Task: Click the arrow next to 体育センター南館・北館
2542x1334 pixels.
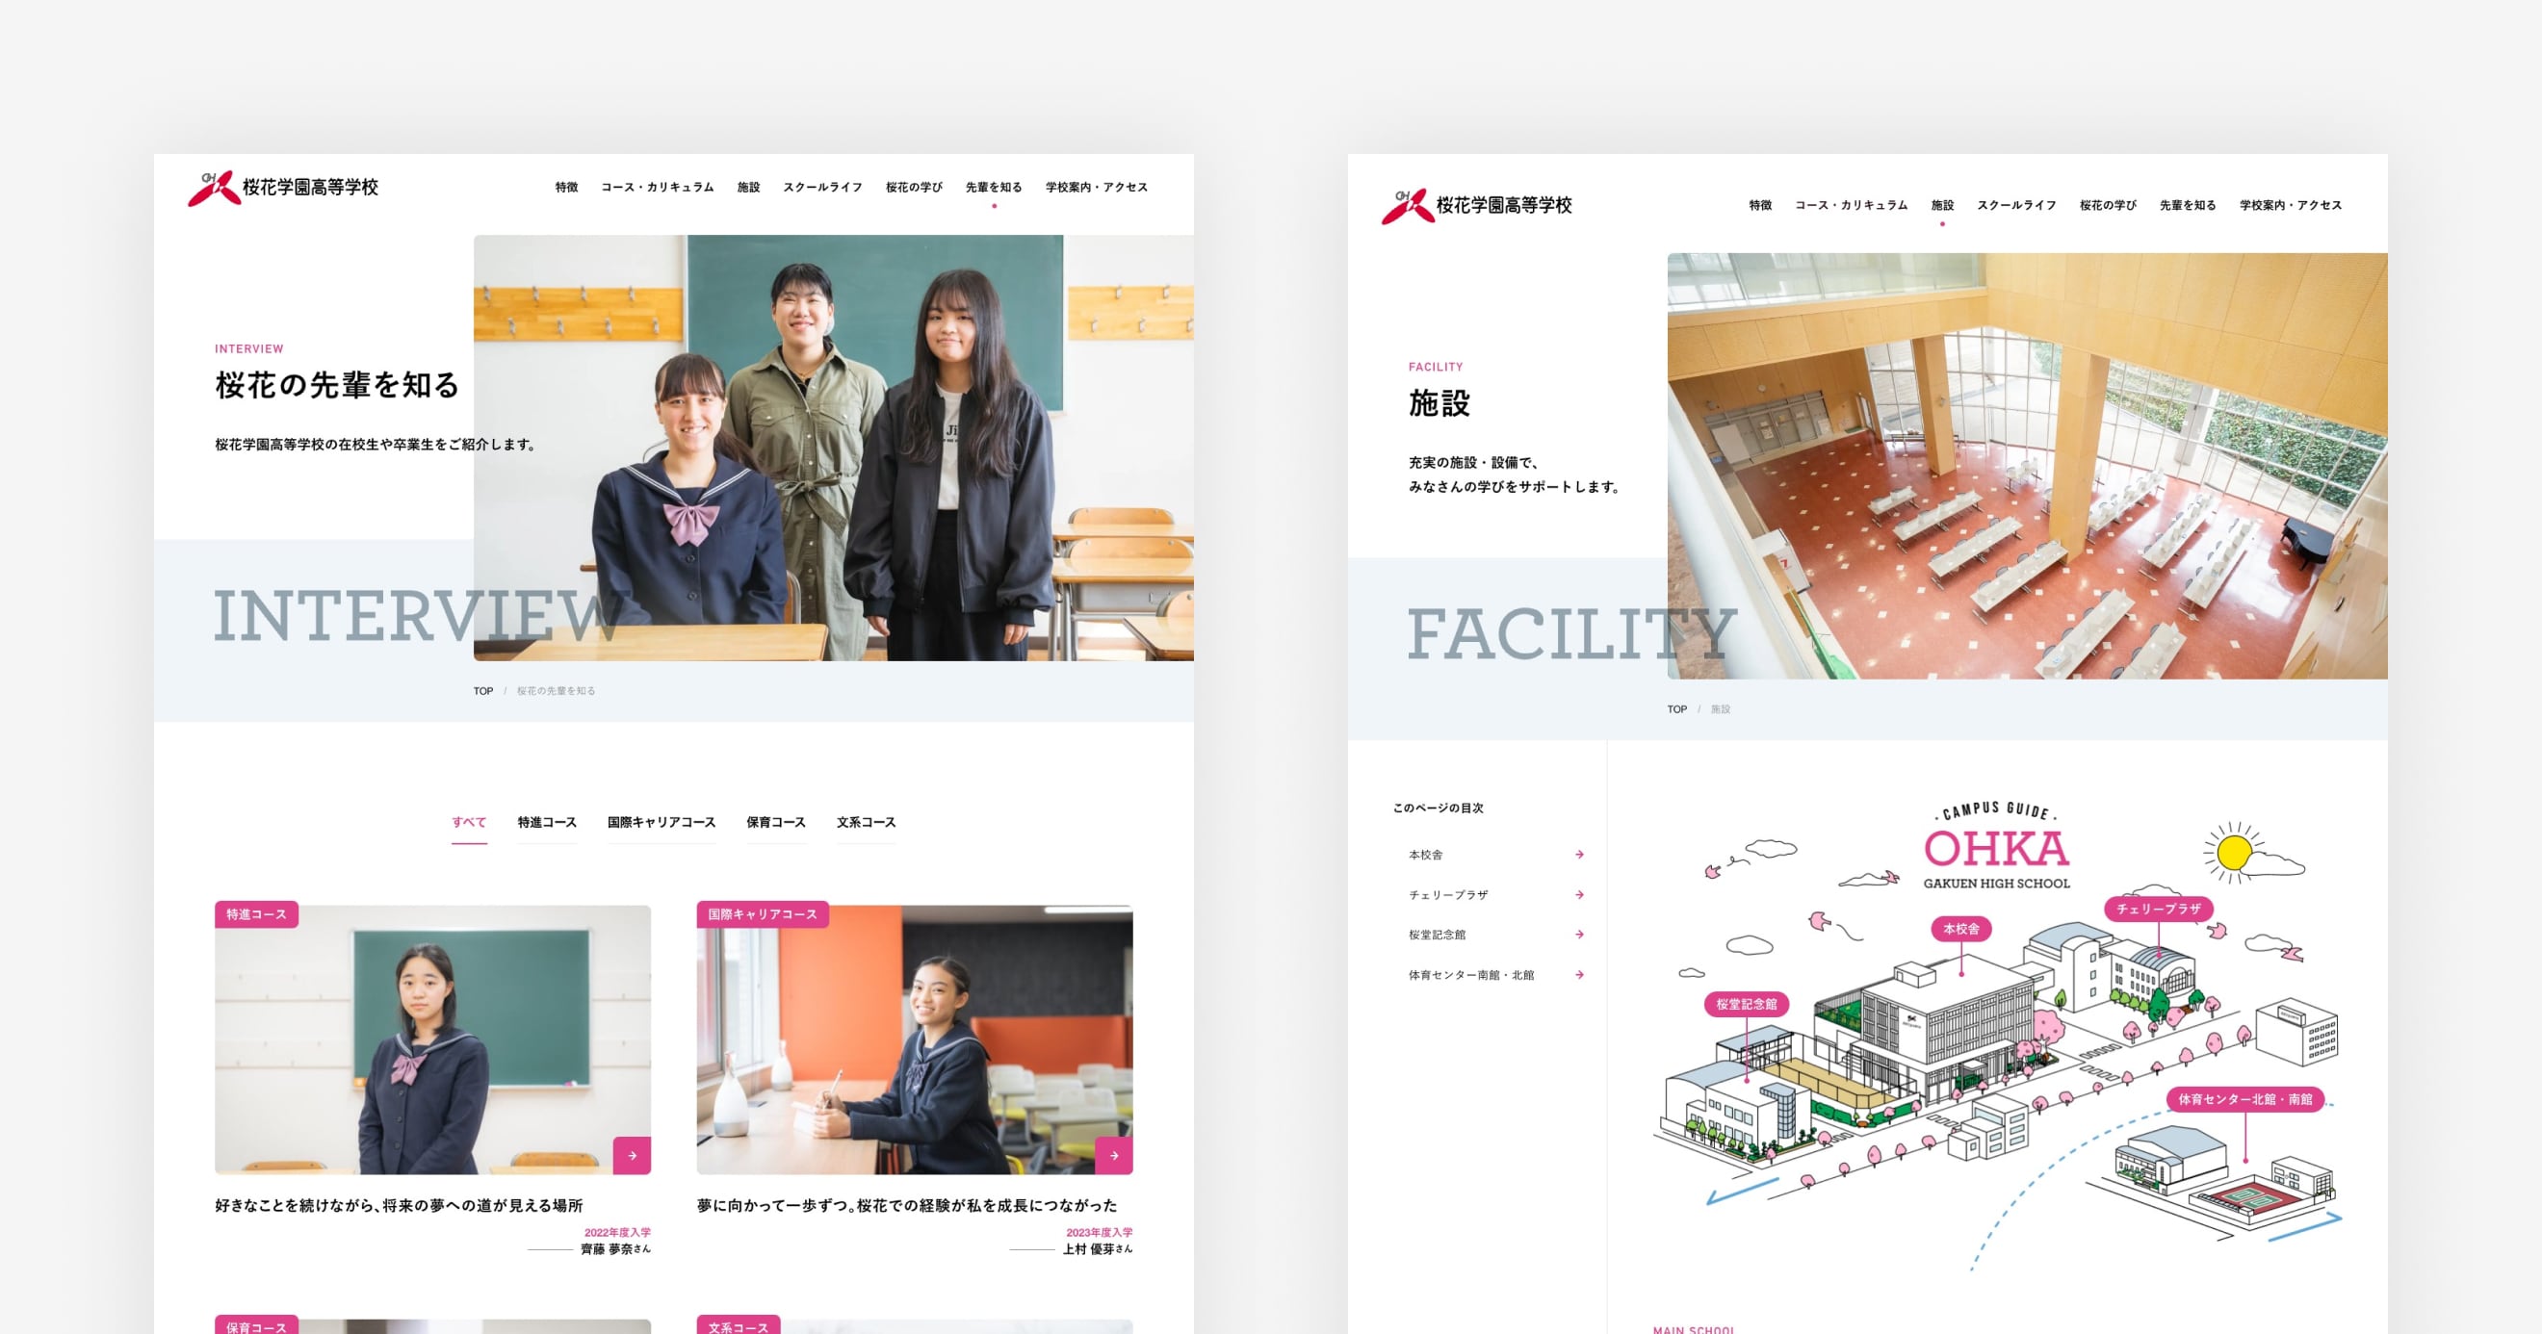Action: [1579, 975]
